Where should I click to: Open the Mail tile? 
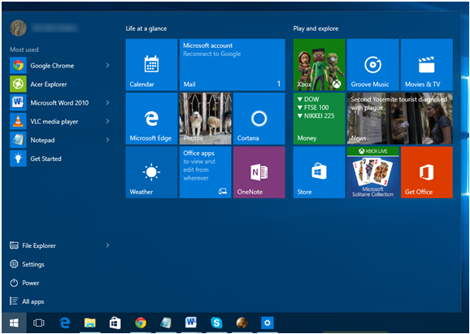(x=232, y=65)
